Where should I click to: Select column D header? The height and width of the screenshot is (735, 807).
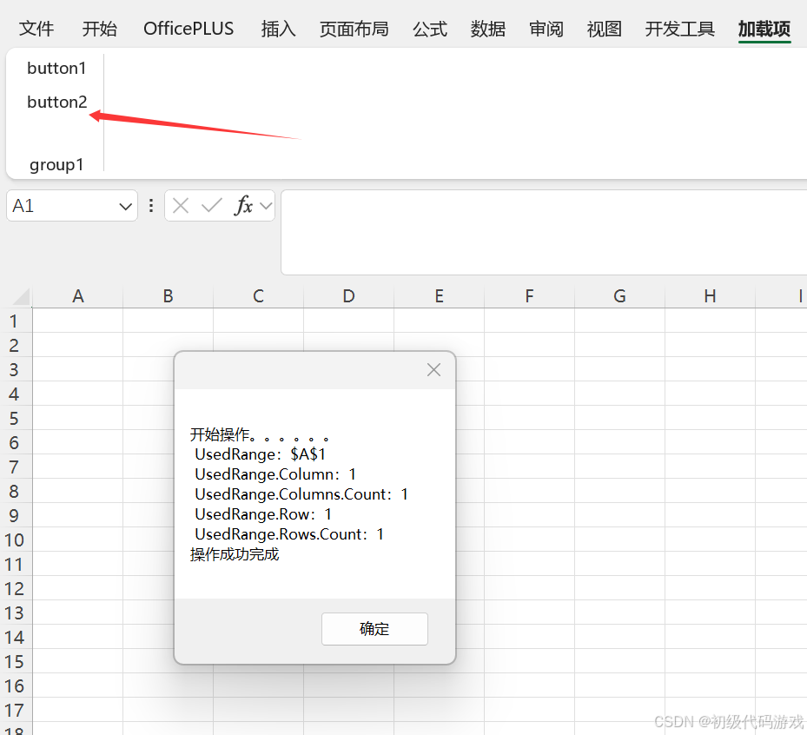pos(349,296)
